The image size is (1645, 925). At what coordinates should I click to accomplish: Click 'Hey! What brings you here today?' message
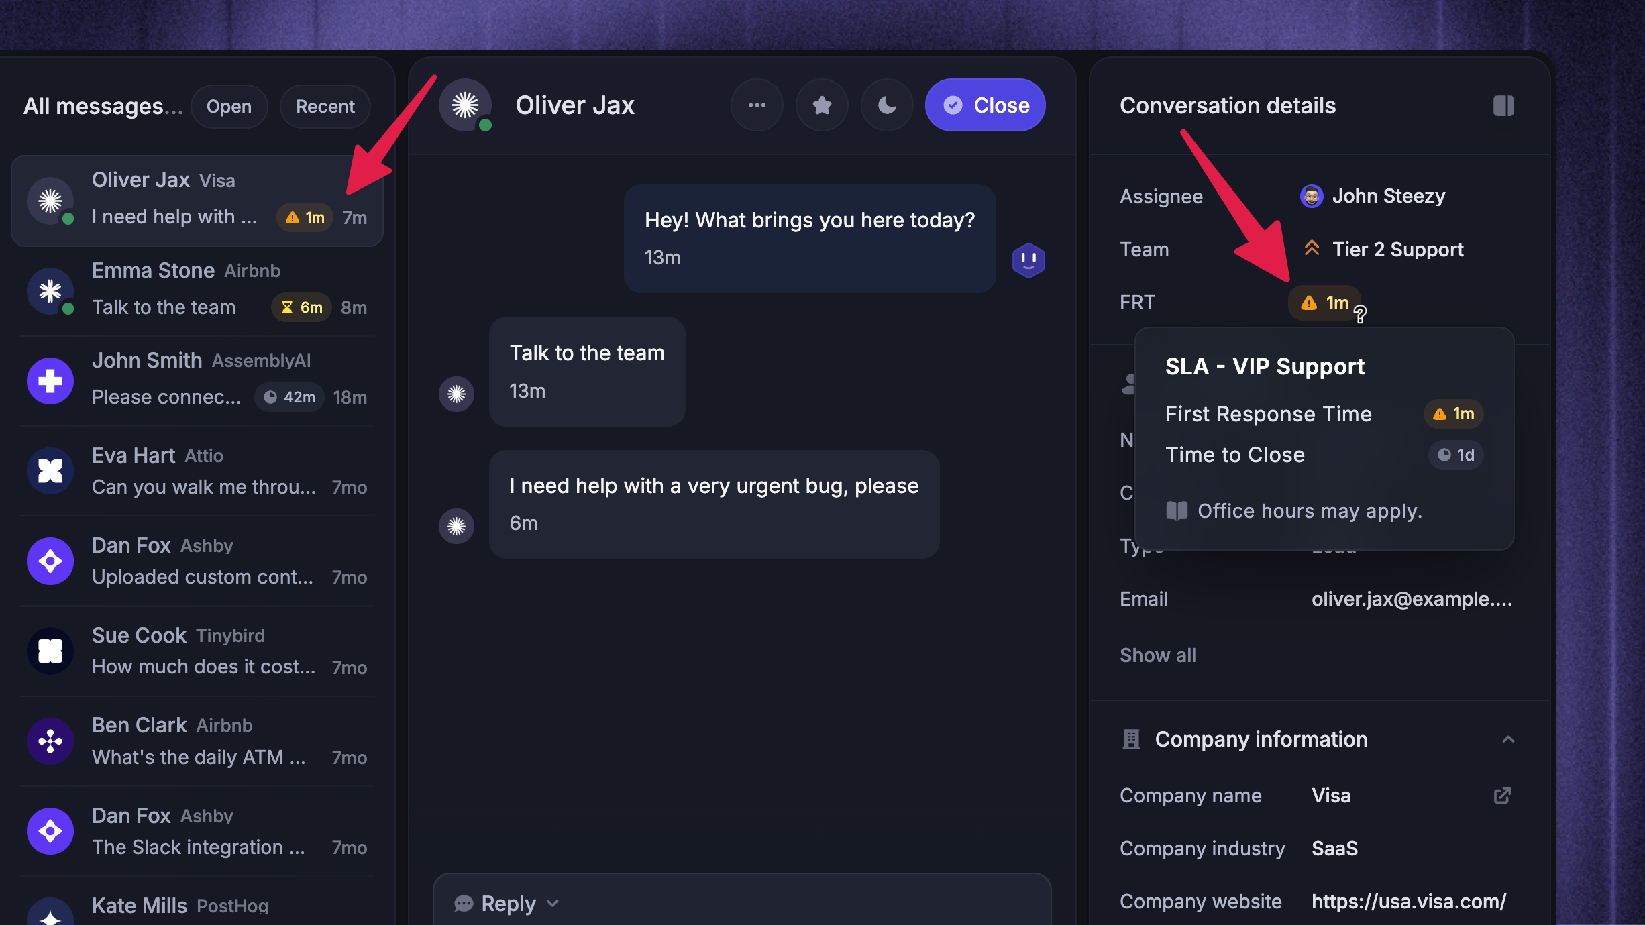click(x=810, y=239)
